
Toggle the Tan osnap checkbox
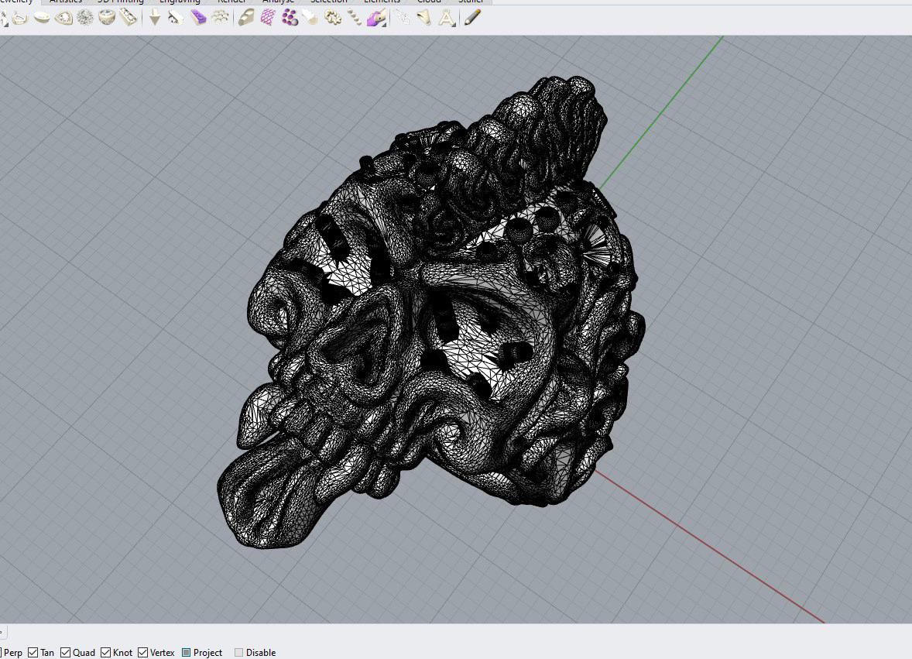coord(33,653)
